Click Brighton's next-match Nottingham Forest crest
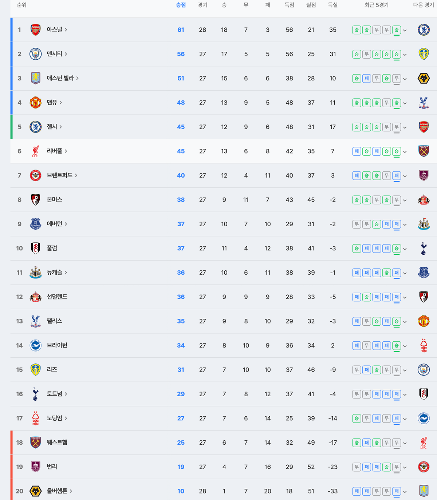The height and width of the screenshot is (500, 437). (x=424, y=345)
